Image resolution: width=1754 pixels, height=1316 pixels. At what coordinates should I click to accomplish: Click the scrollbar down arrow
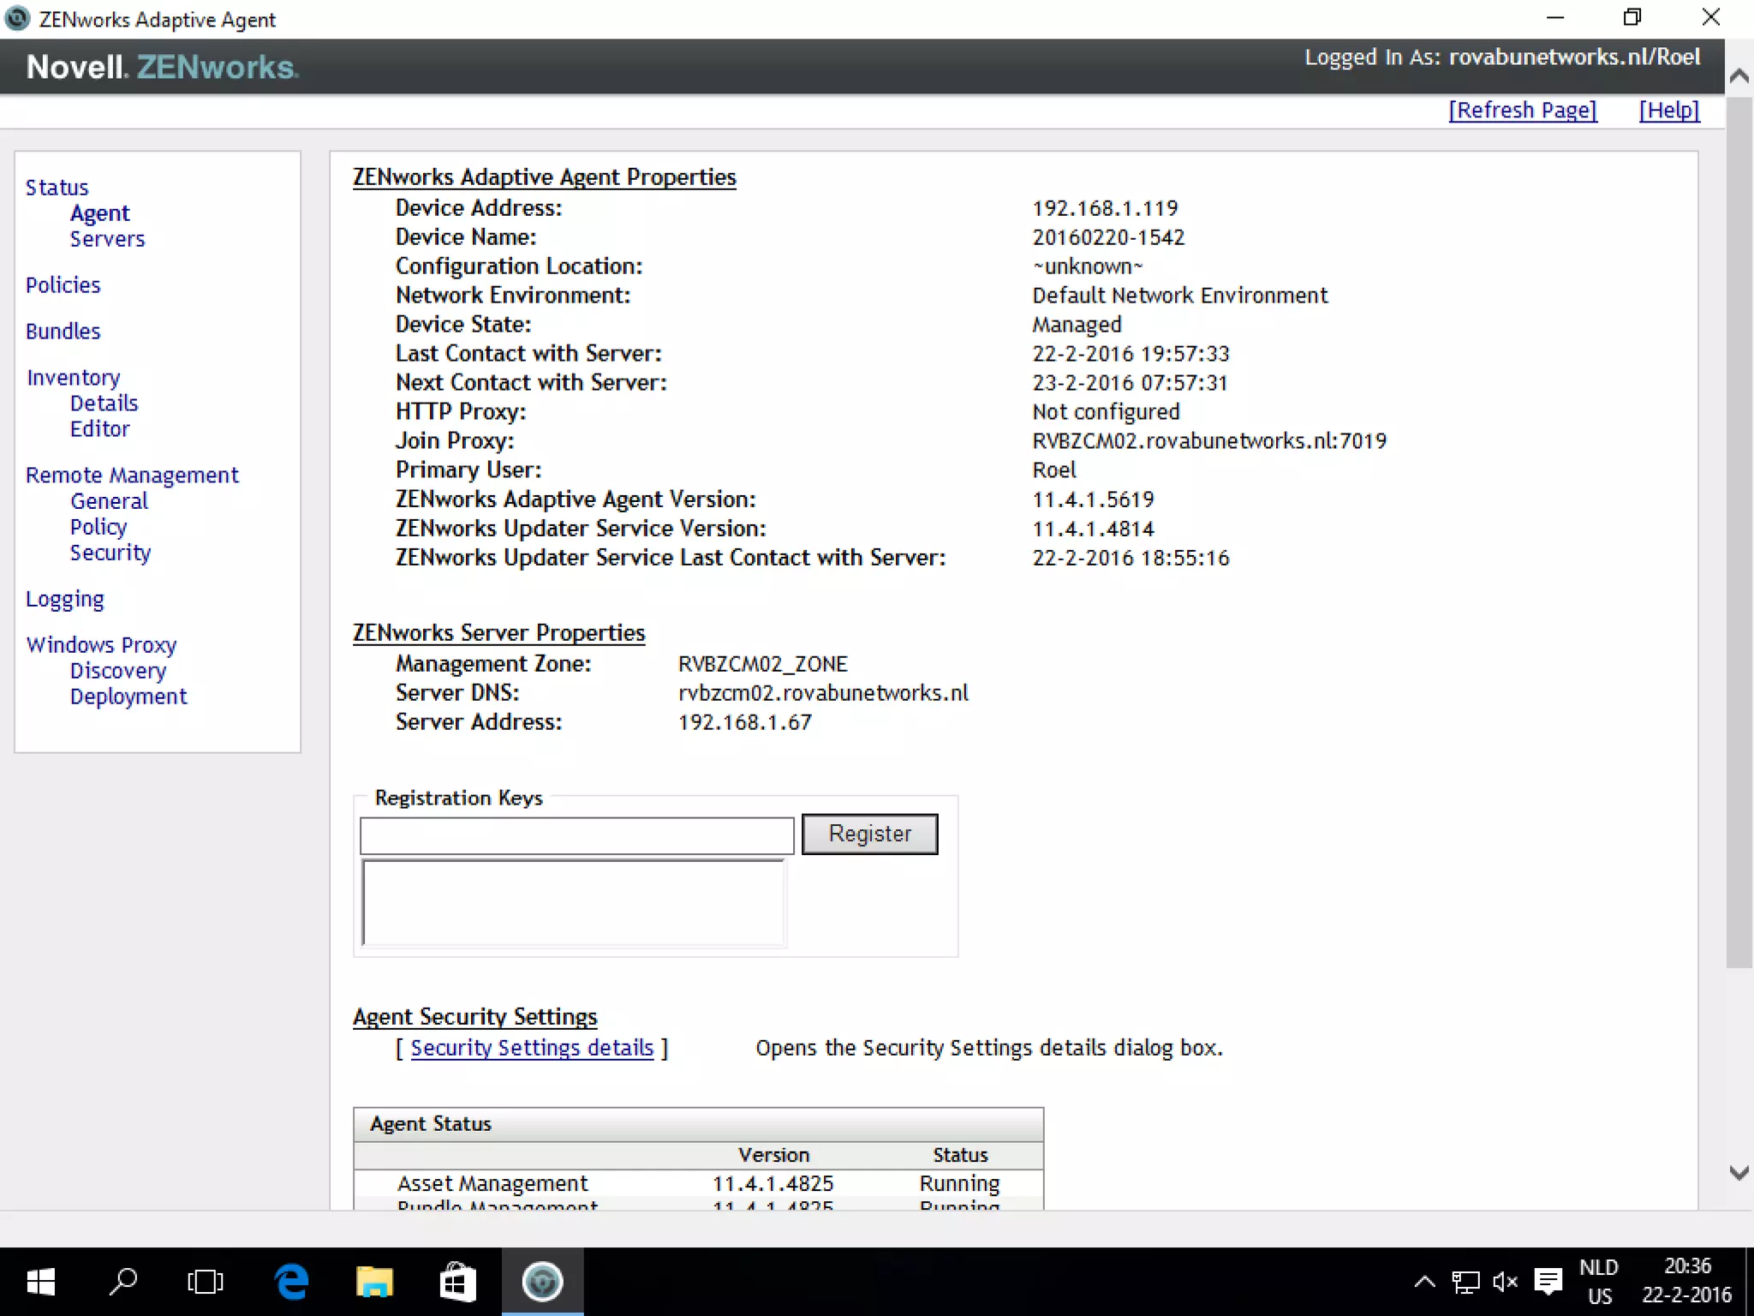click(x=1739, y=1173)
